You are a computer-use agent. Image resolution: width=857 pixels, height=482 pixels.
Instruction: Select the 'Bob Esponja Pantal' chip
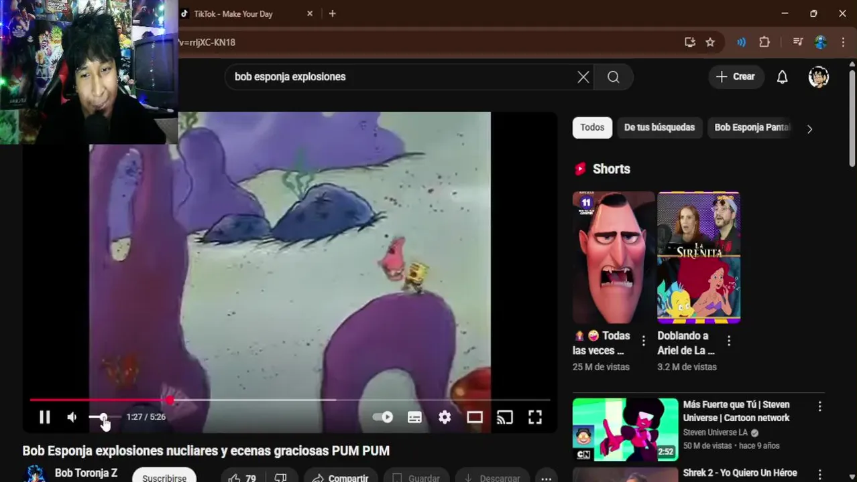coord(751,127)
